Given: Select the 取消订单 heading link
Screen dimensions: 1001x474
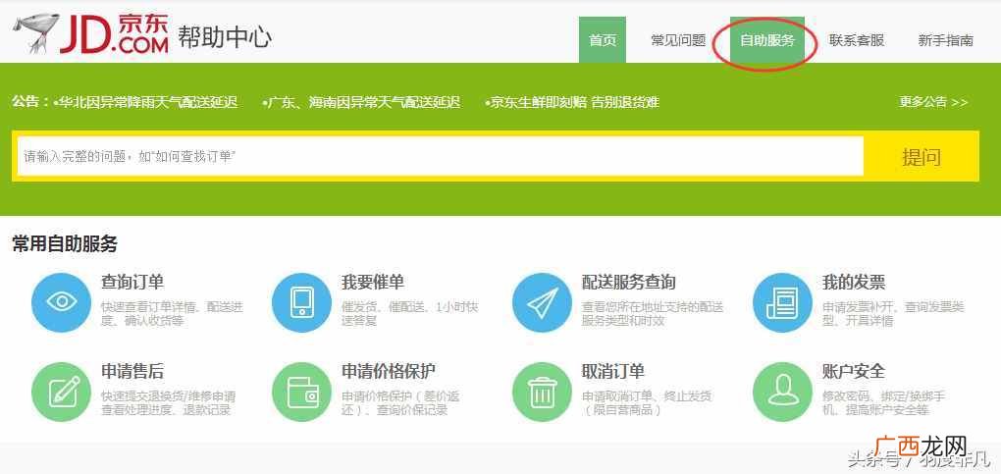Looking at the screenshot, I should (x=612, y=371).
